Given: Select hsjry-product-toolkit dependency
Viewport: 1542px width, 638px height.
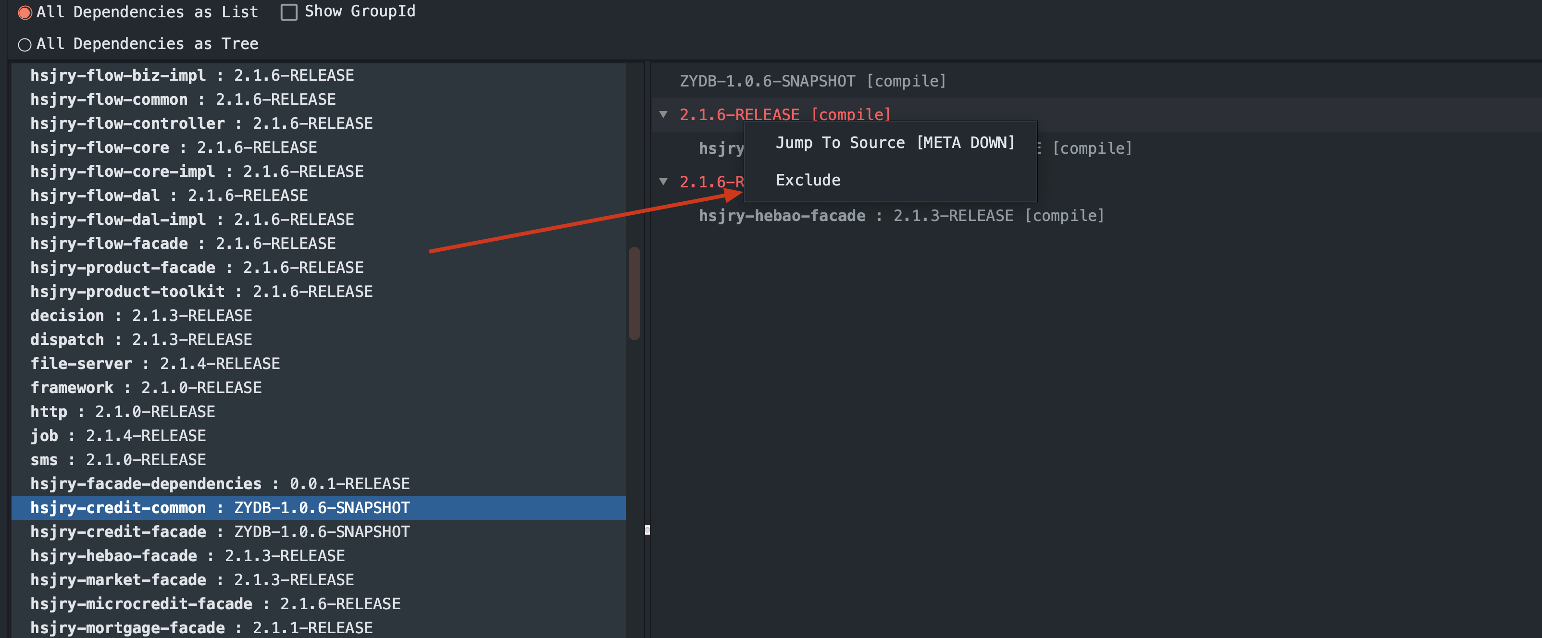Looking at the screenshot, I should pyautogui.click(x=201, y=292).
